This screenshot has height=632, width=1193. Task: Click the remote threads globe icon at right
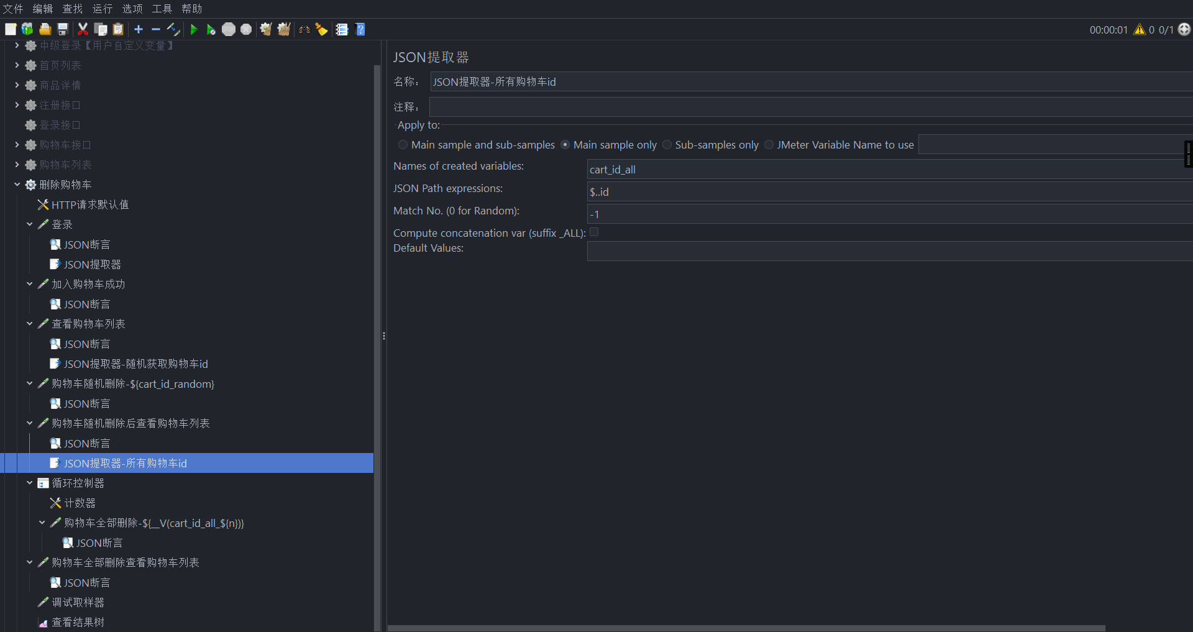coord(1184,29)
